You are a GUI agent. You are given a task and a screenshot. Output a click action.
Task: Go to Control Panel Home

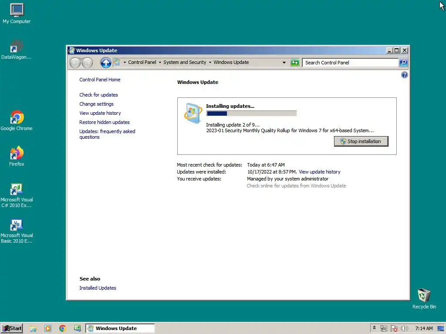100,80
